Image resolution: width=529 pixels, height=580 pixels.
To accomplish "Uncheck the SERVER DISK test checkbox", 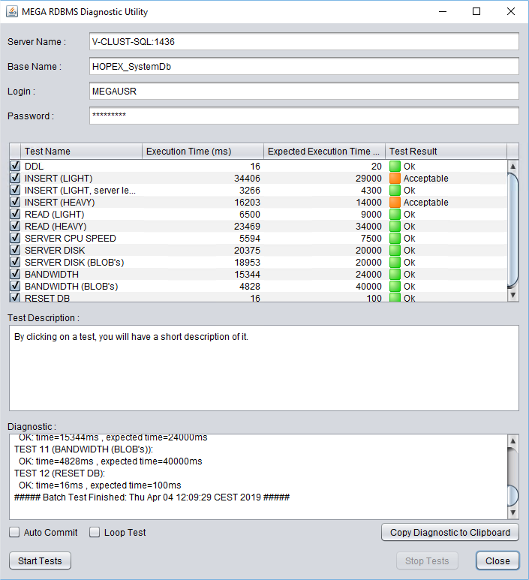I will tap(15, 251).
